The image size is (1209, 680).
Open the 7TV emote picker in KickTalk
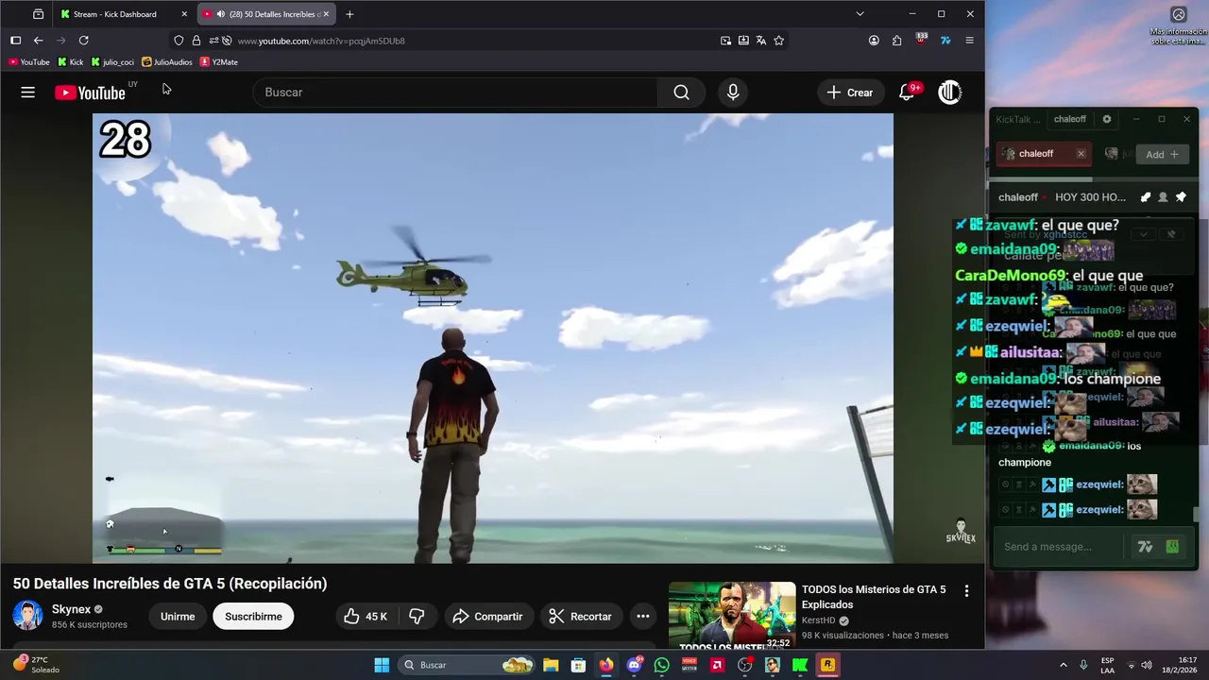[1145, 547]
